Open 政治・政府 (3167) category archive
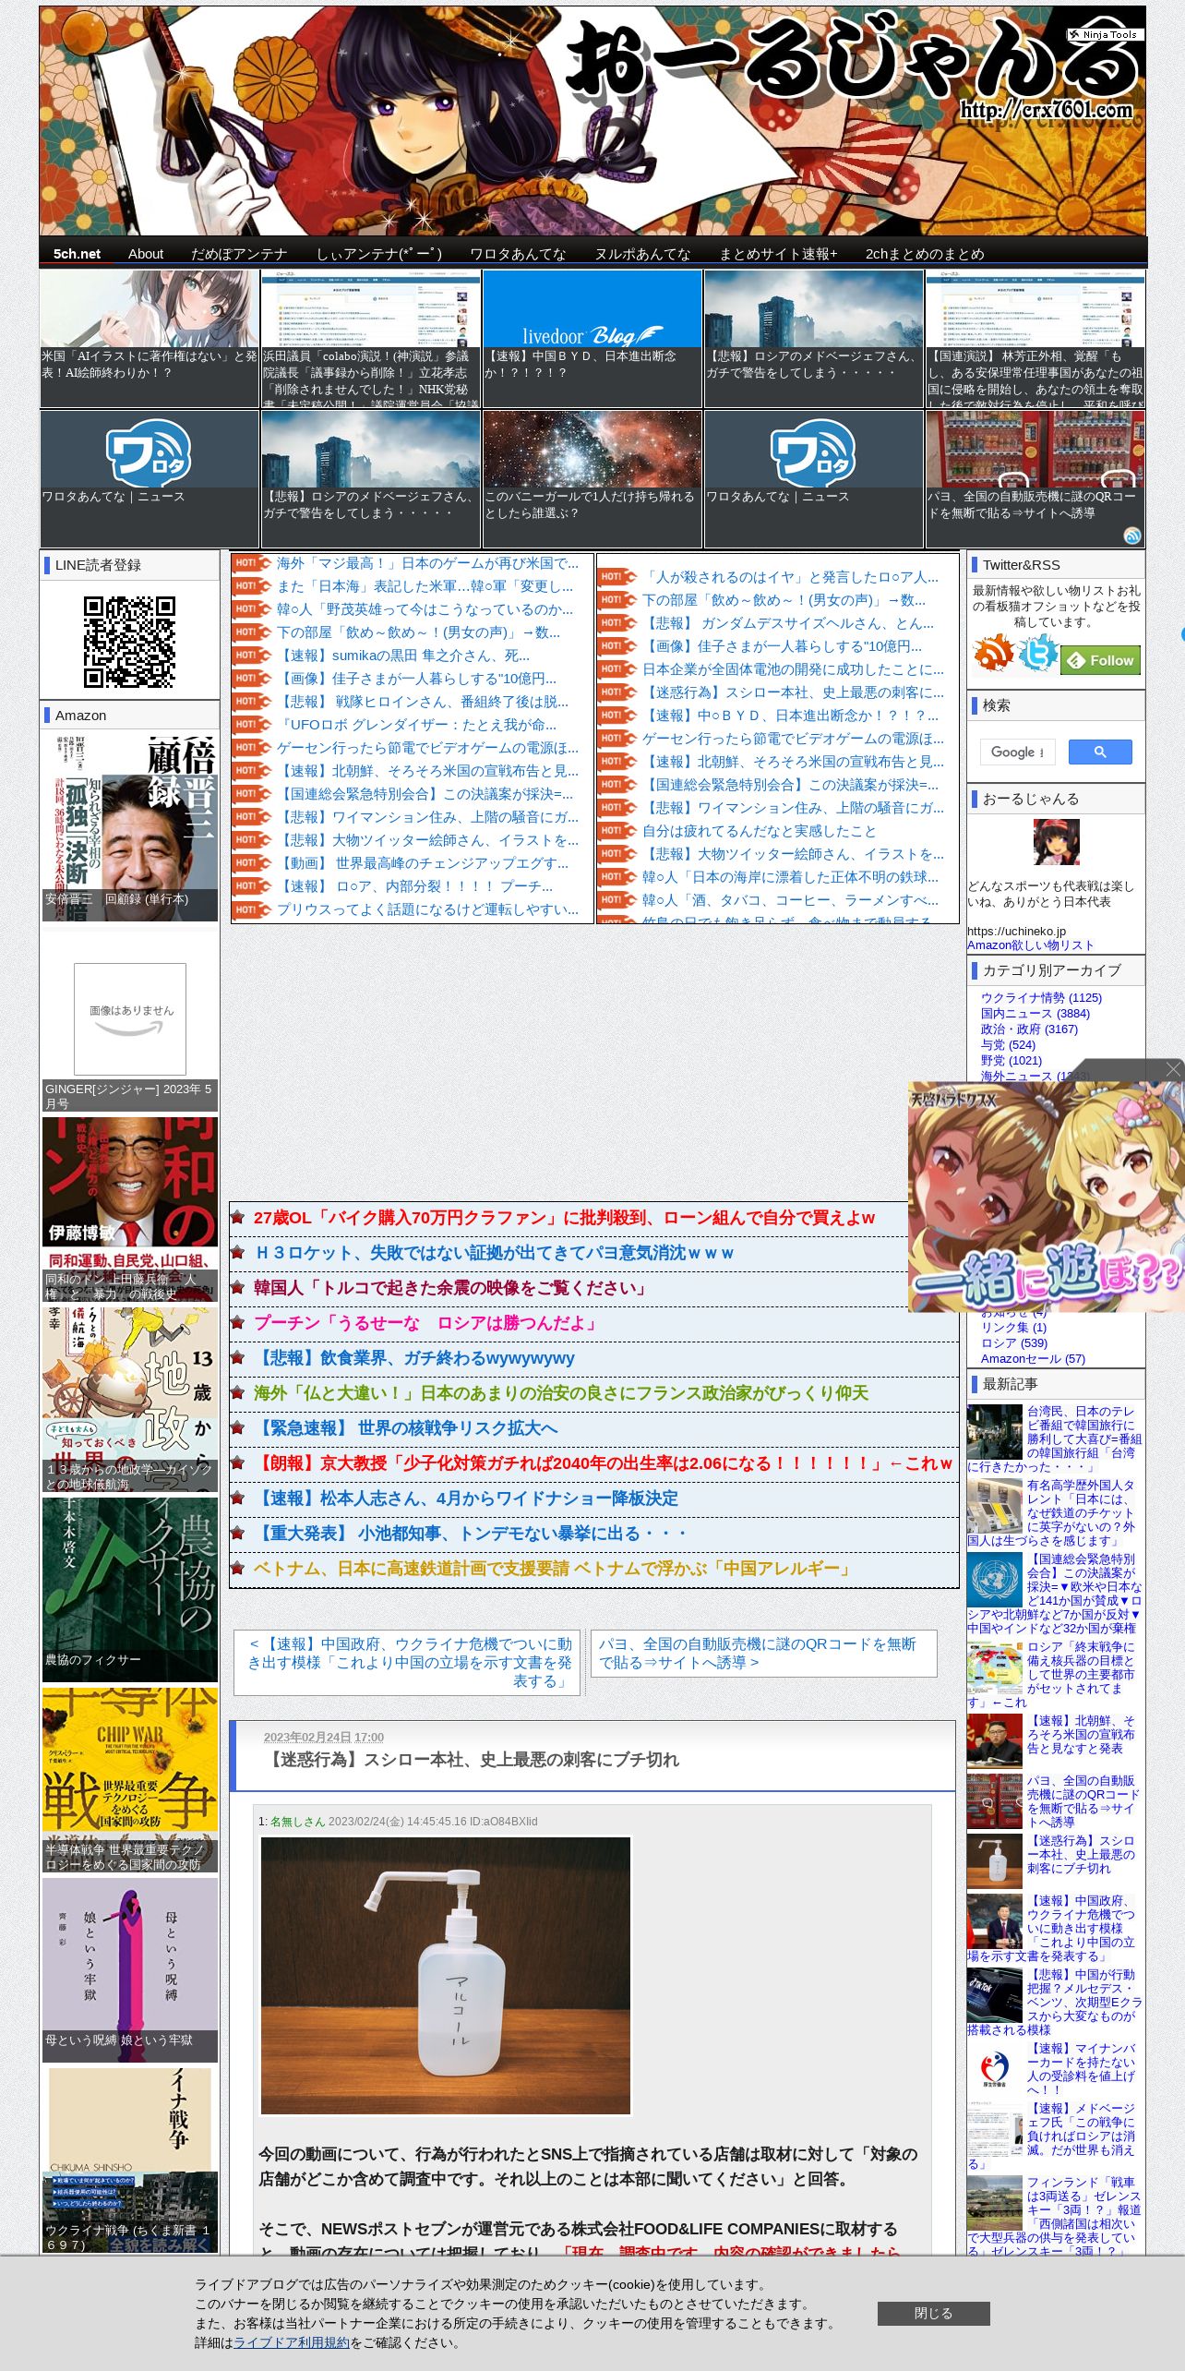The width and height of the screenshot is (1185, 2371). point(1029,1029)
